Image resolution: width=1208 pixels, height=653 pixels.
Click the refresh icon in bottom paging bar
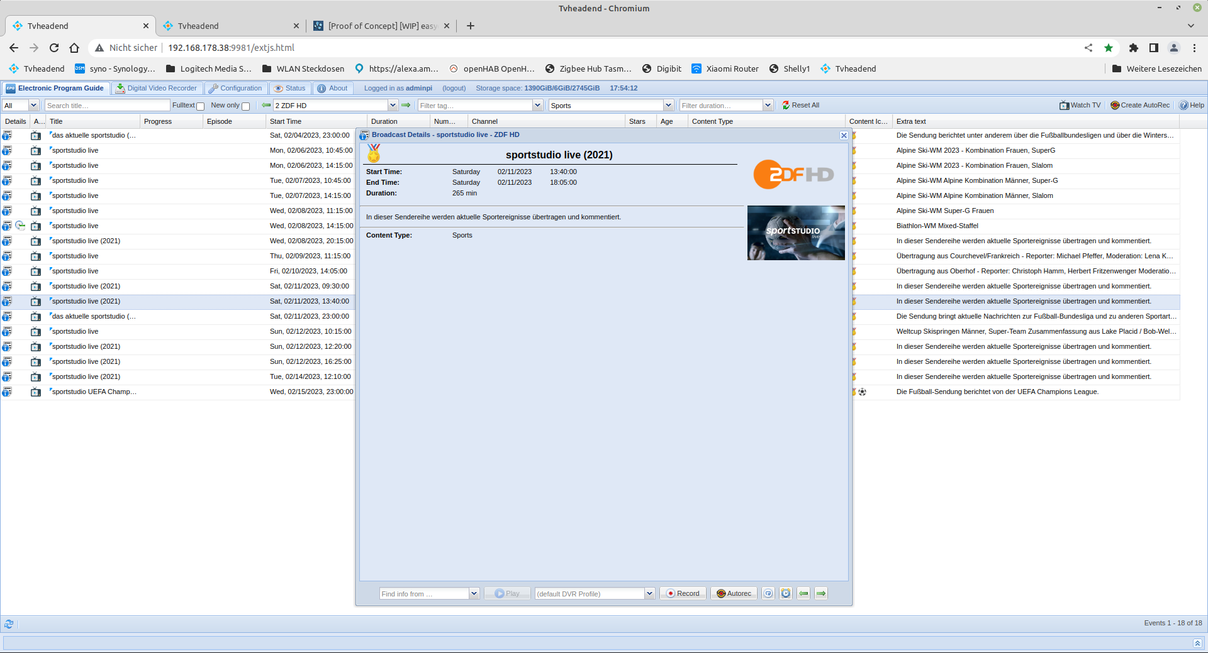[x=9, y=624]
